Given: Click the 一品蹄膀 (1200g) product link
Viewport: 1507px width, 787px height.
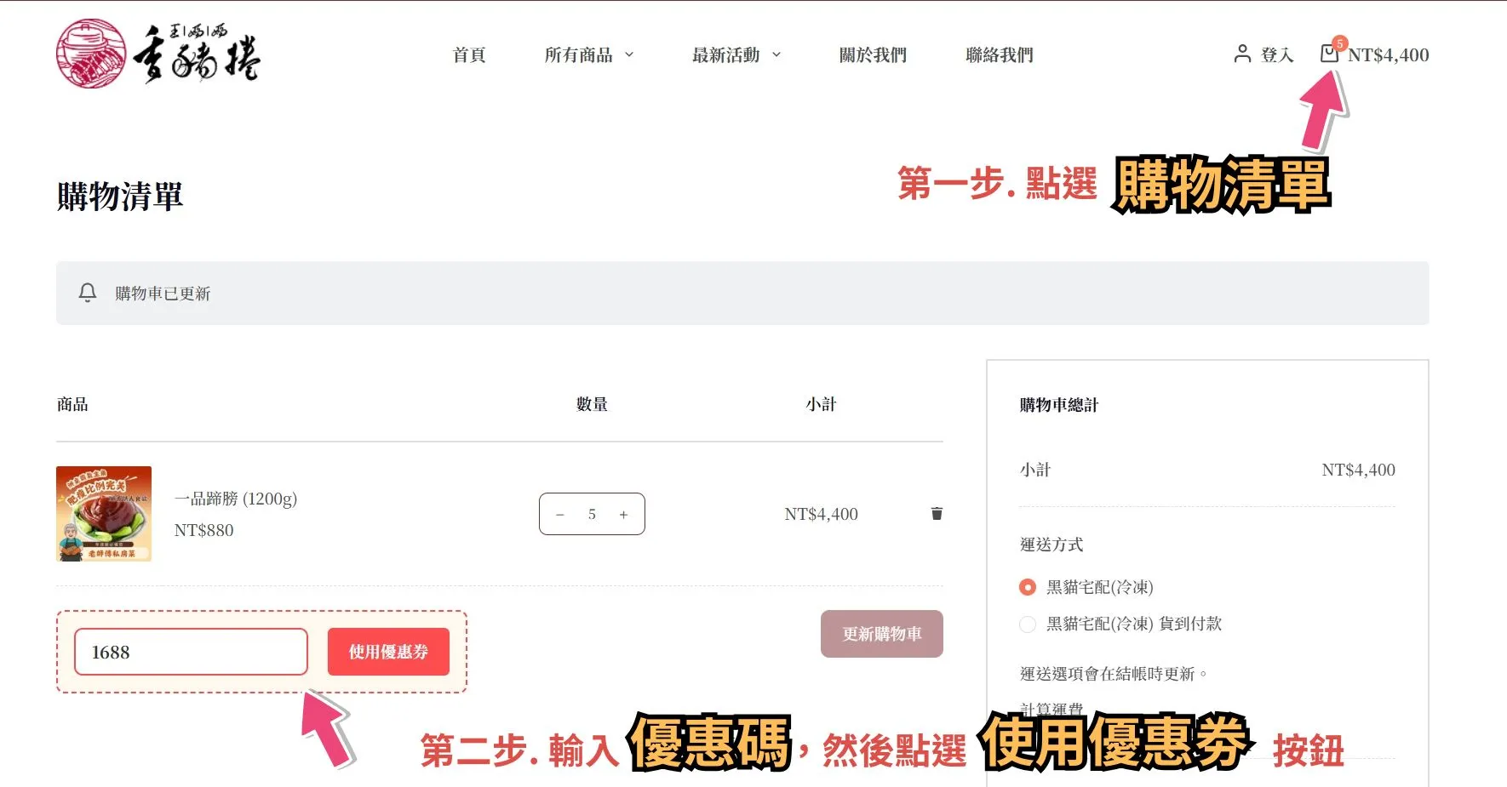Looking at the screenshot, I should [x=236, y=499].
